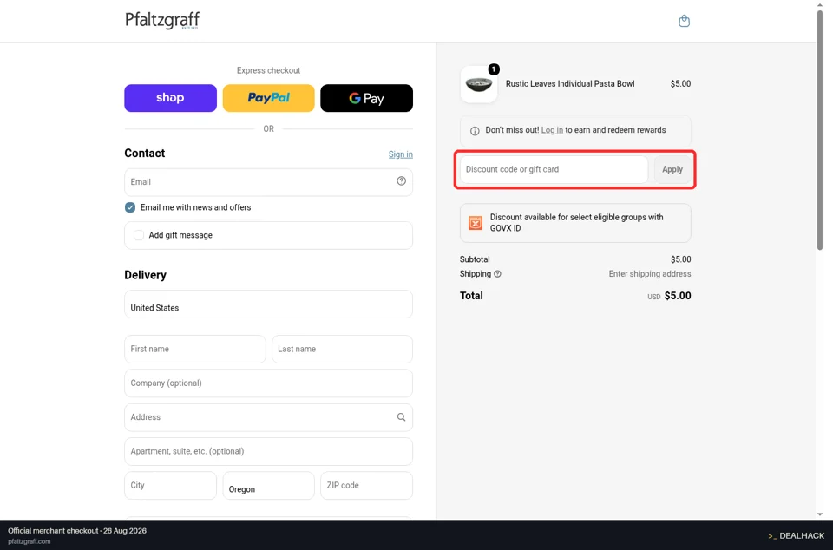Click the Subtotal label

pyautogui.click(x=475, y=259)
